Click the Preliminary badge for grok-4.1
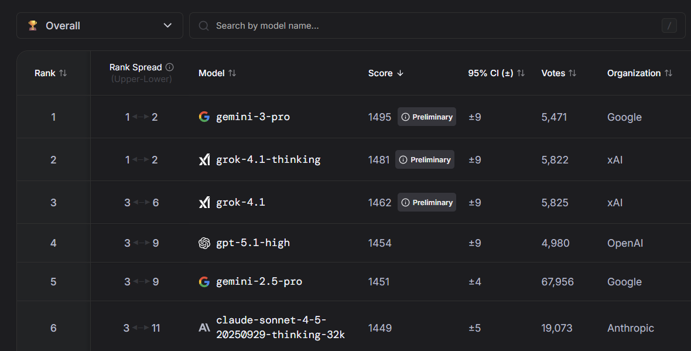Viewport: 691px width, 351px height. click(426, 202)
